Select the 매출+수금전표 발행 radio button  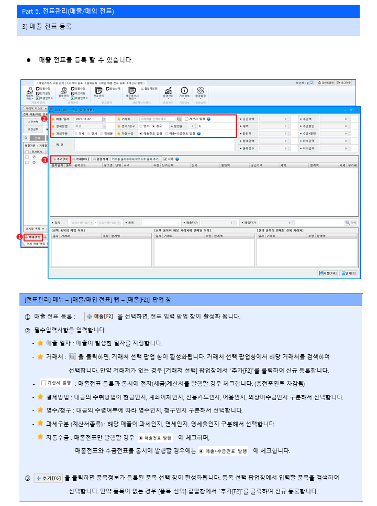167,134
